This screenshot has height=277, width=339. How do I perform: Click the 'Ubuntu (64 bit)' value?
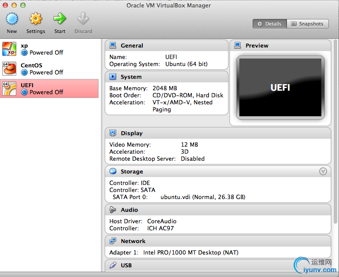pos(186,64)
